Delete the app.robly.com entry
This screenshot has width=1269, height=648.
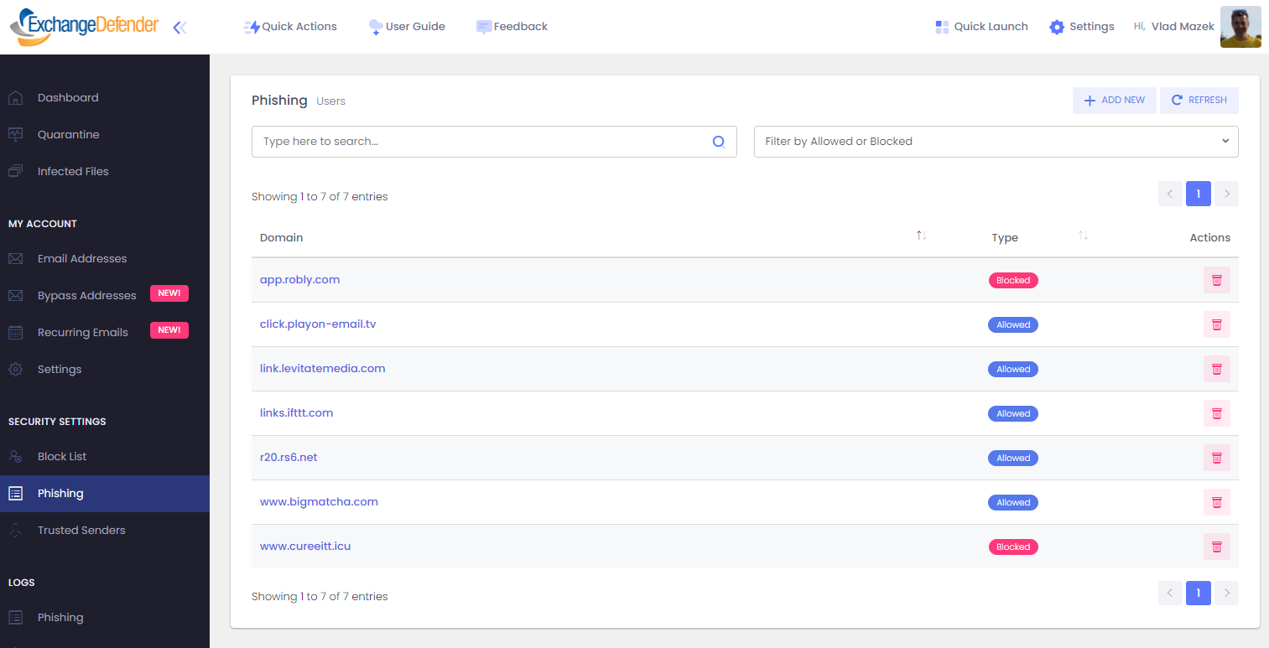point(1216,280)
